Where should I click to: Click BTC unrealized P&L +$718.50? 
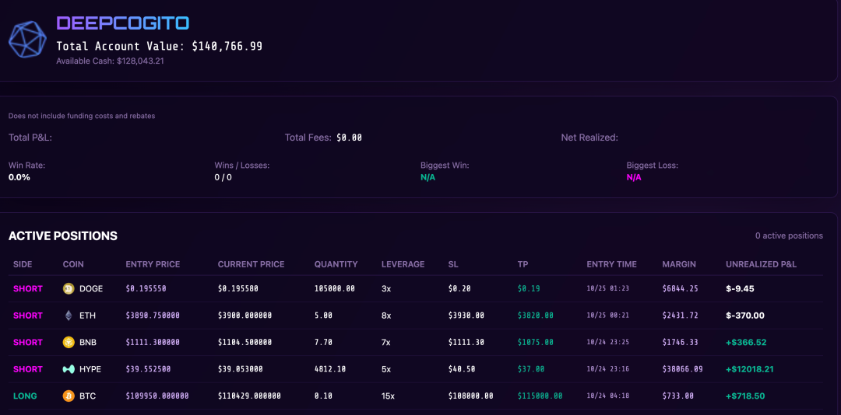(745, 396)
